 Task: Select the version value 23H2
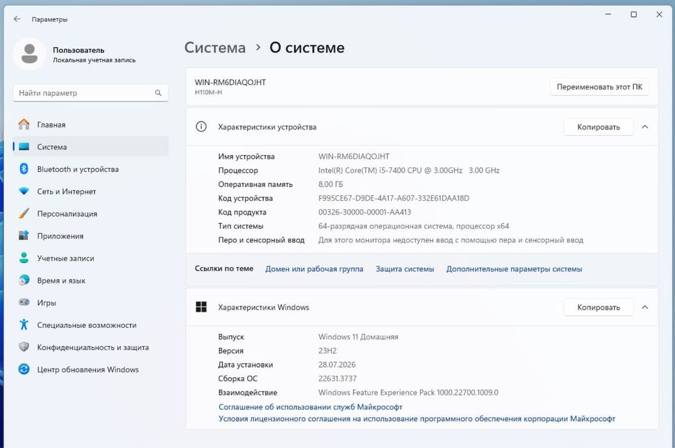(x=327, y=351)
